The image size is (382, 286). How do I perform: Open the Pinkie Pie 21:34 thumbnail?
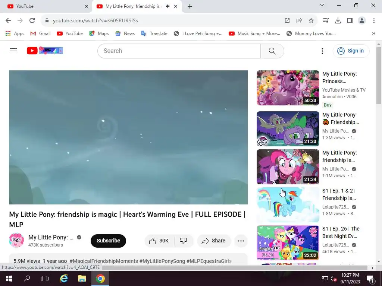tap(288, 167)
